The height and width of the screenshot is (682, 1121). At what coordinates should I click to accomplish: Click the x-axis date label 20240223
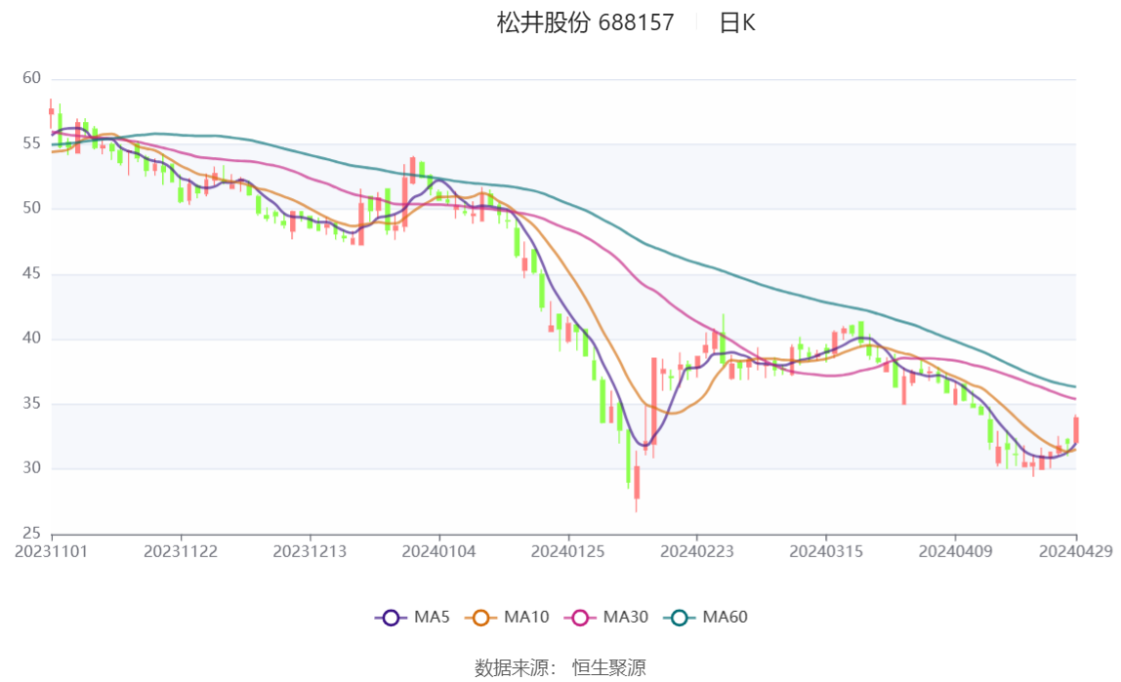pos(697,551)
